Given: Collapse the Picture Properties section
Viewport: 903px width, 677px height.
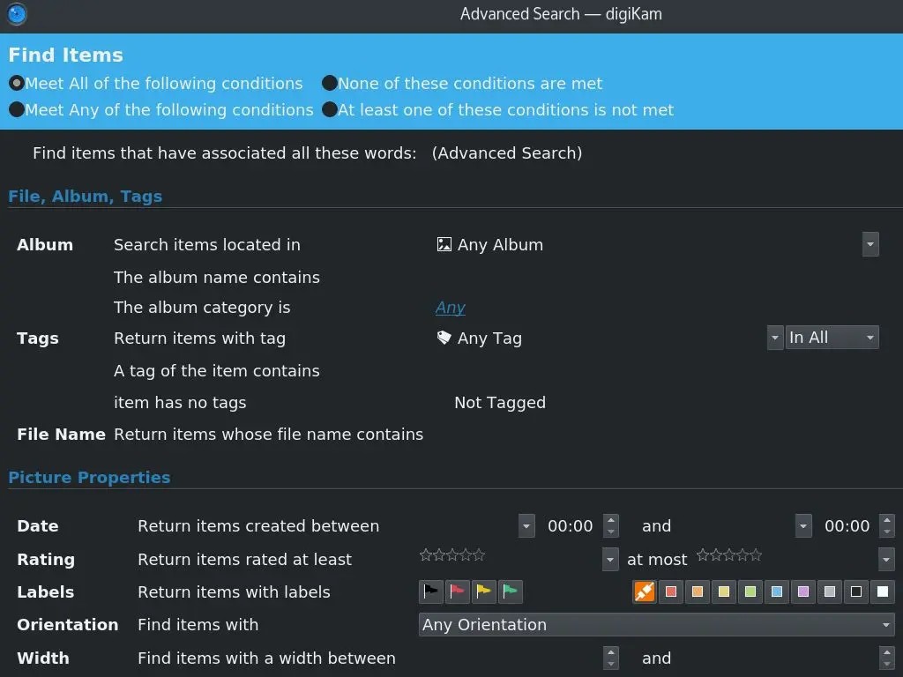Looking at the screenshot, I should tap(89, 477).
